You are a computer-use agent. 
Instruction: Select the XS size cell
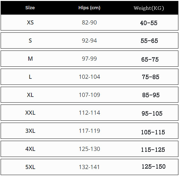click(x=30, y=23)
